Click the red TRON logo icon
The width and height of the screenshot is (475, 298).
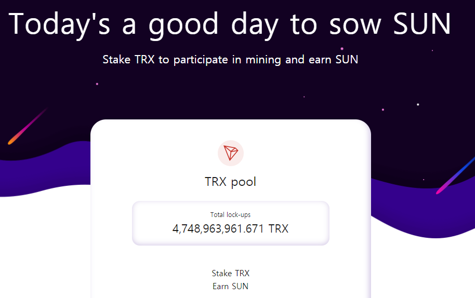point(231,153)
